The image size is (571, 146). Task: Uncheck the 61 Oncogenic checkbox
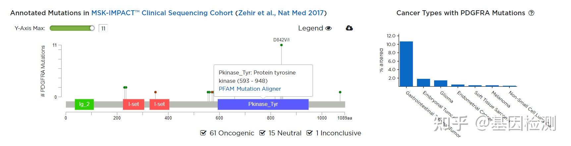[x=203, y=133]
